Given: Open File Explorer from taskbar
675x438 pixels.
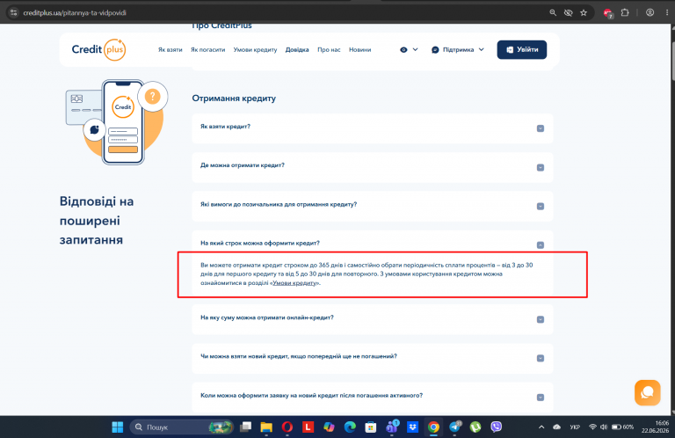Looking at the screenshot, I should [266, 427].
